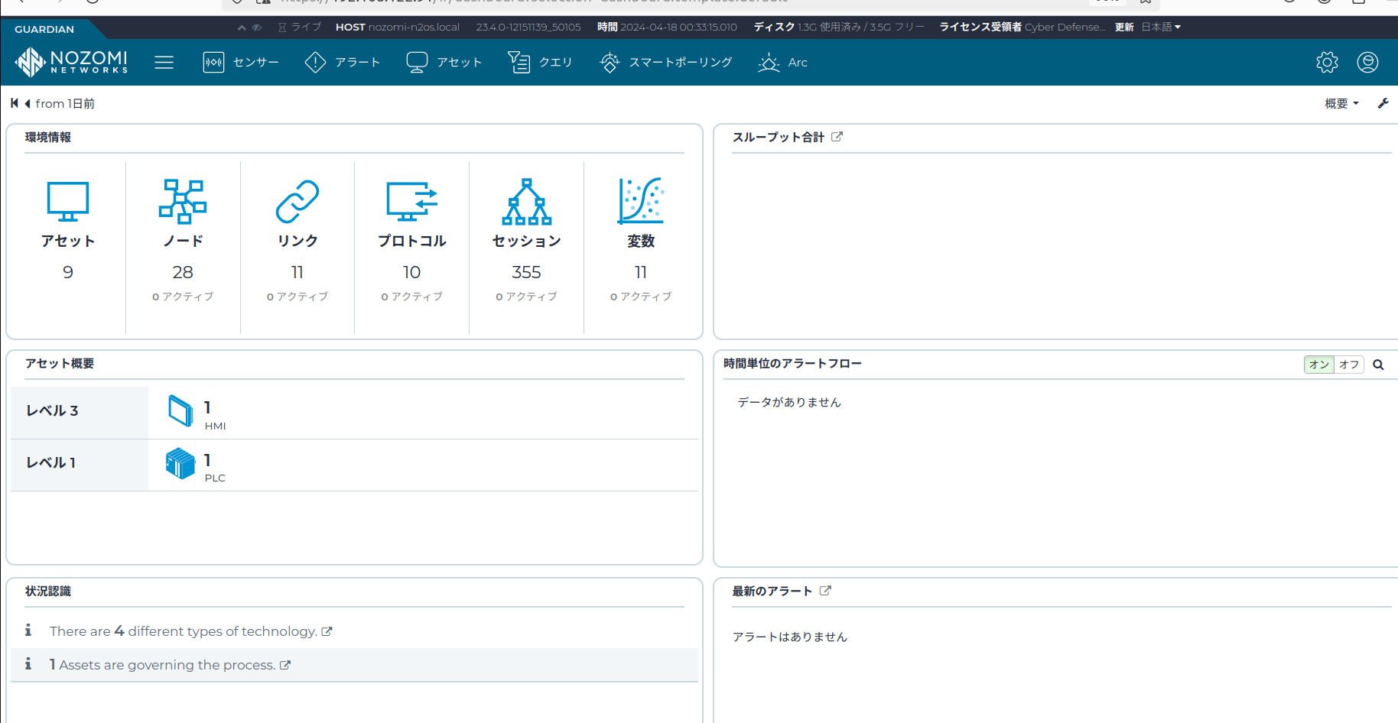Click the セッション hierarchy icon
1398x723 pixels.
coord(526,201)
